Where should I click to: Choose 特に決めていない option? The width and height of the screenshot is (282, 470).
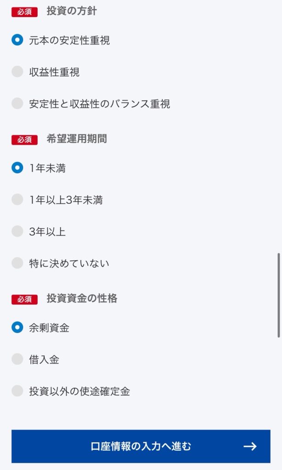pyautogui.click(x=17, y=263)
